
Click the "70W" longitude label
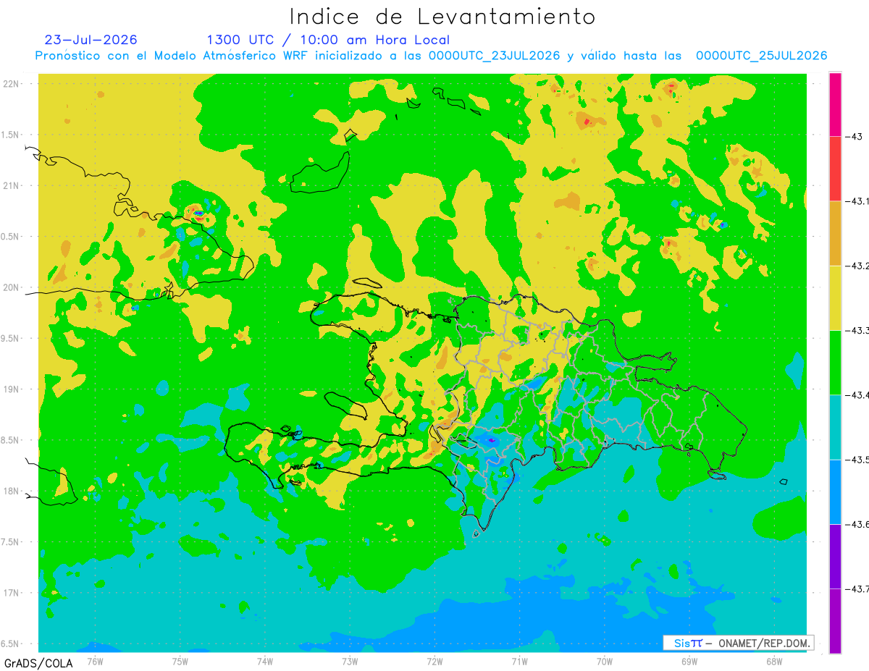[x=605, y=661]
